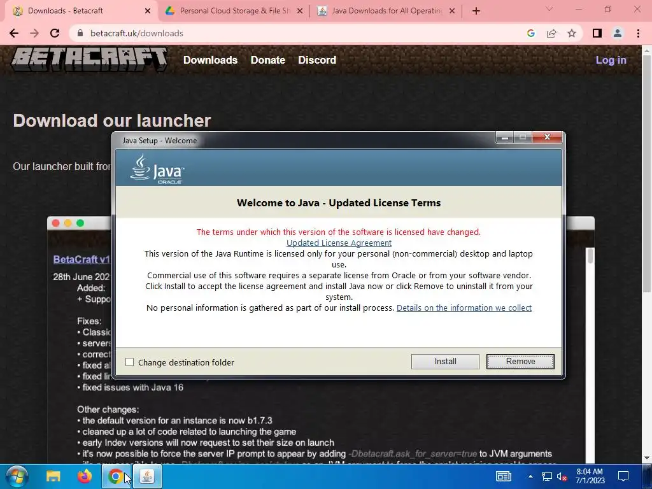Click the Remove button in Java Setup

click(x=520, y=362)
